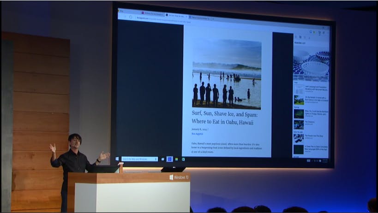Image resolution: width=378 pixels, height=213 pixels.
Task: Open Task View from the taskbar
Action: tap(163, 159)
